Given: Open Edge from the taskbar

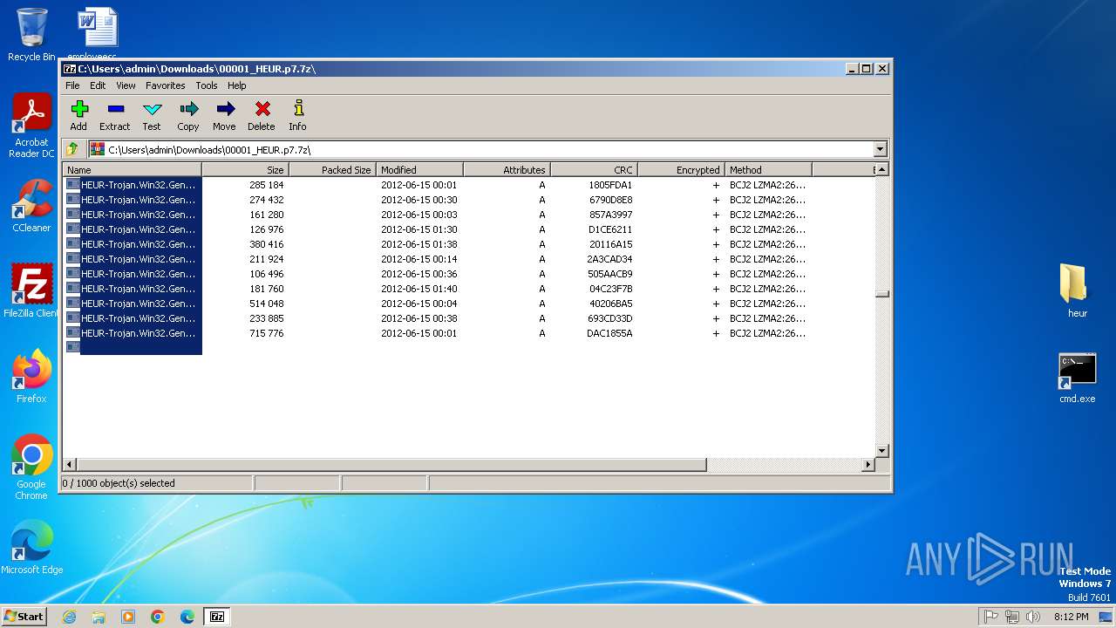Looking at the screenshot, I should [x=187, y=617].
